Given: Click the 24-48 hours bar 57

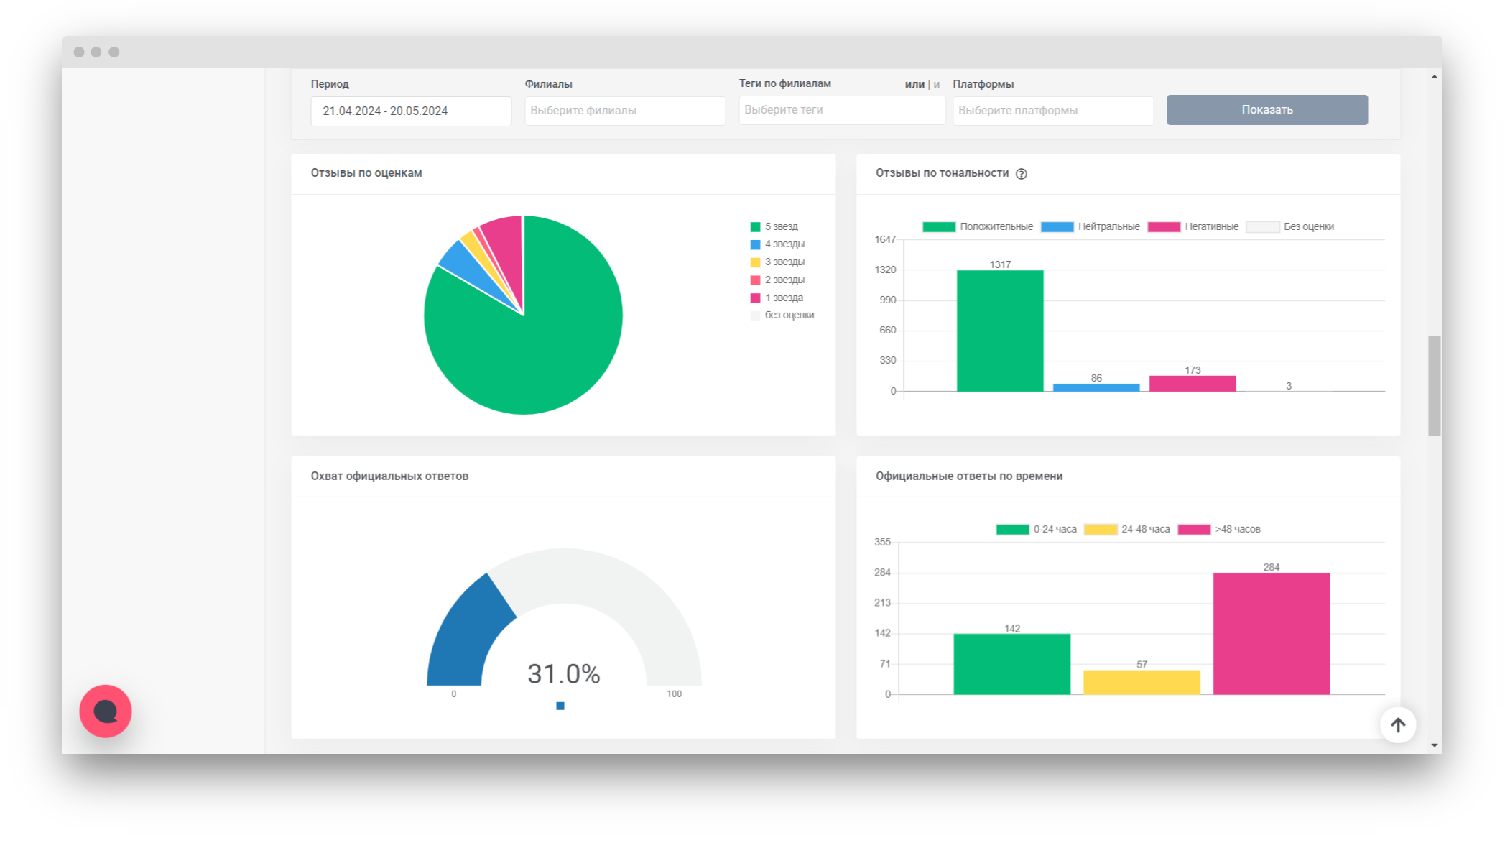Looking at the screenshot, I should click(x=1142, y=683).
